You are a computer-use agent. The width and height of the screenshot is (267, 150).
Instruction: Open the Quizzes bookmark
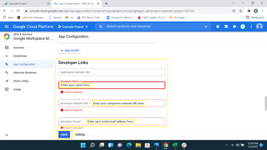pos(55,17)
